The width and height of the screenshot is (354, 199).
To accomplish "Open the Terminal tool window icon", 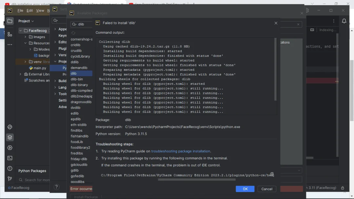I will [x=10, y=158].
